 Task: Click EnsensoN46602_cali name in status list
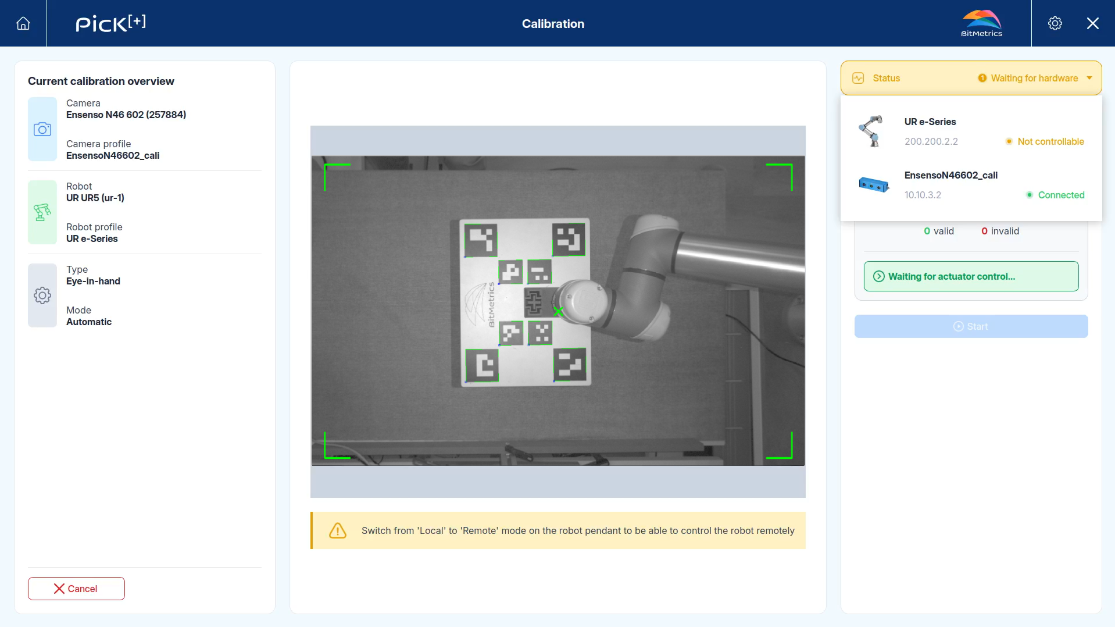tap(951, 175)
